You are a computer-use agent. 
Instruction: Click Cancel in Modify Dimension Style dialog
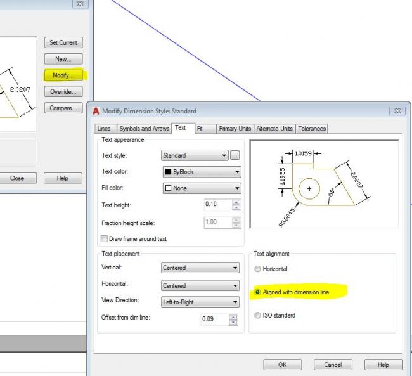(x=333, y=365)
